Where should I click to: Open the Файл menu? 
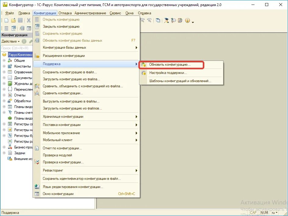click(9, 13)
